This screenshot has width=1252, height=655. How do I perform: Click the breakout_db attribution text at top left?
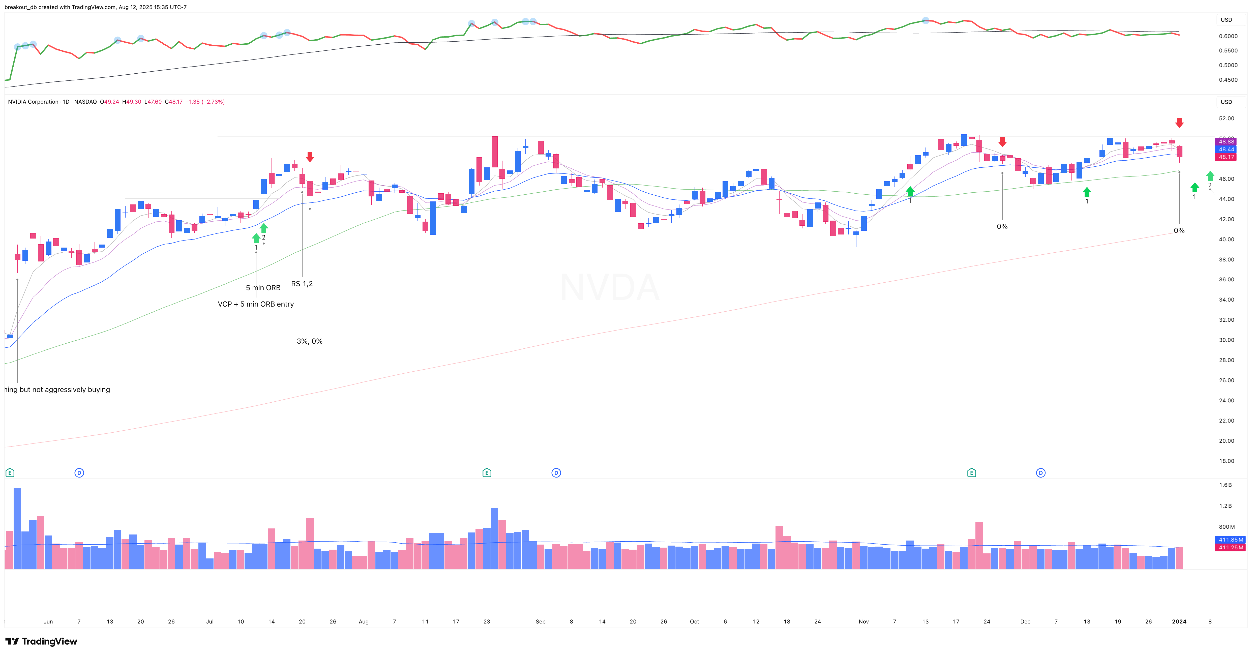tap(21, 7)
